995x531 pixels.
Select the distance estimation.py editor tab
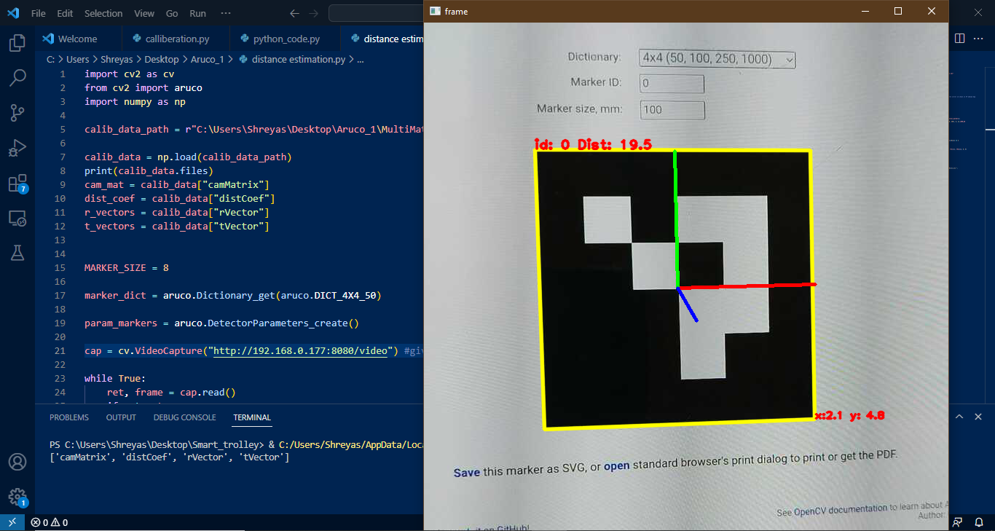pos(382,39)
